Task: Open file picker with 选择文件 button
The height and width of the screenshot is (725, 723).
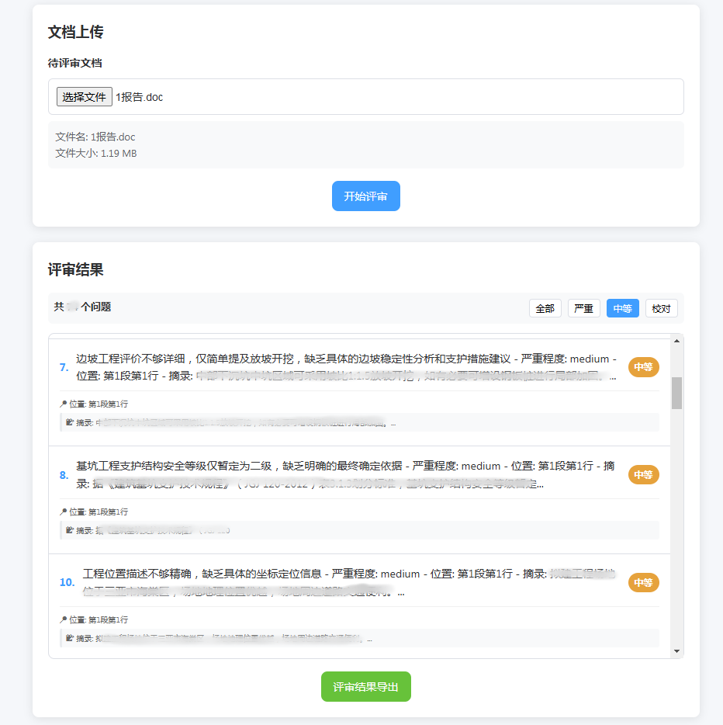Action: coord(84,96)
